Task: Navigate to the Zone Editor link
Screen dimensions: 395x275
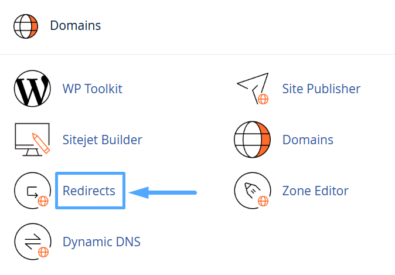Action: [x=315, y=191]
